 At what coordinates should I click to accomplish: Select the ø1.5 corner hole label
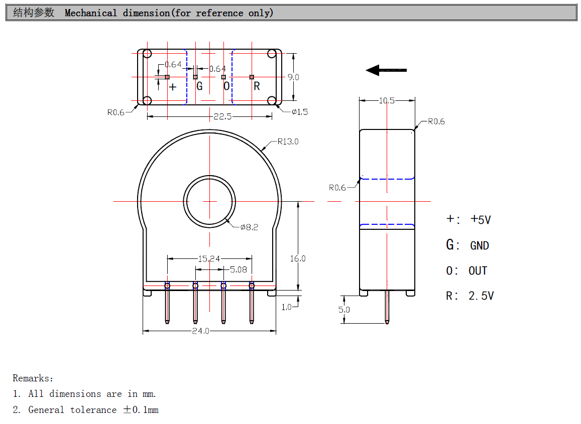click(300, 112)
